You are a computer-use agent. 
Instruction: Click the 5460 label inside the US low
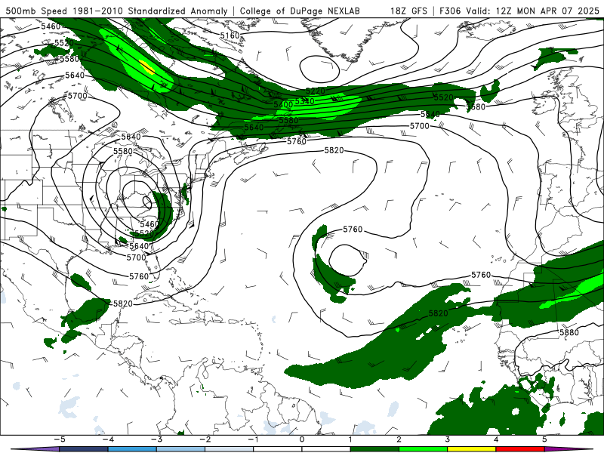pyautogui.click(x=149, y=224)
